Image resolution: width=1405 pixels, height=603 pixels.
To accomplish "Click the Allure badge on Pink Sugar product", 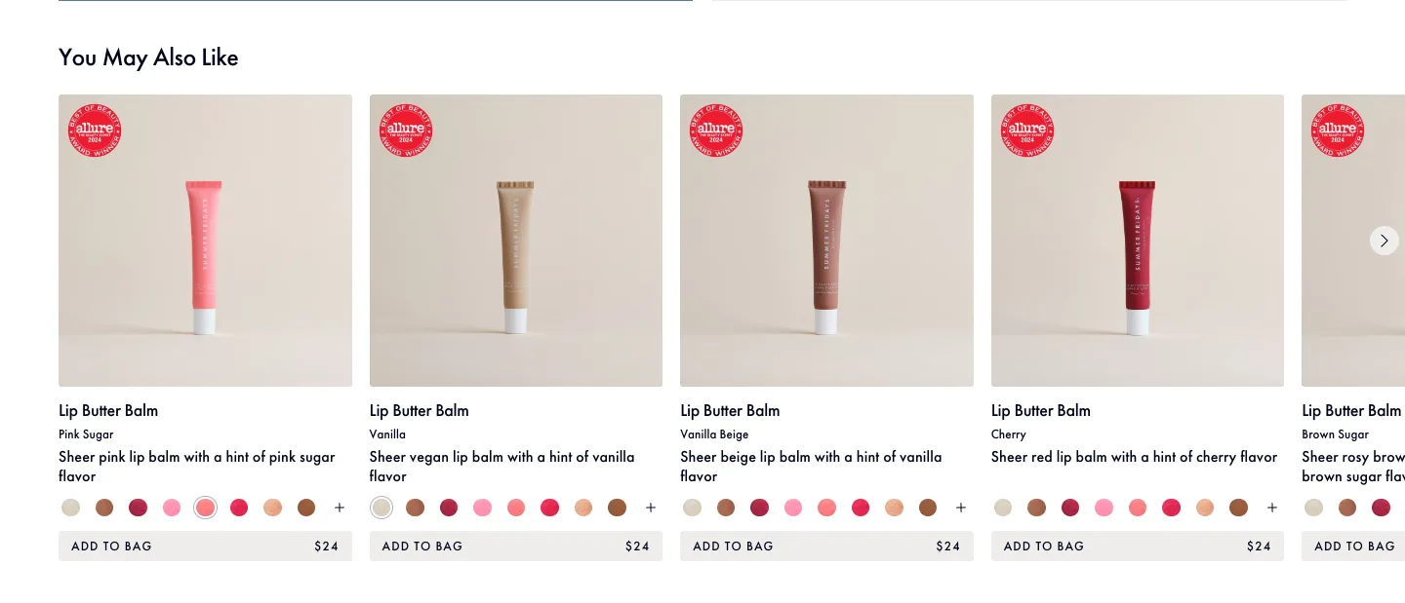I will tap(95, 131).
